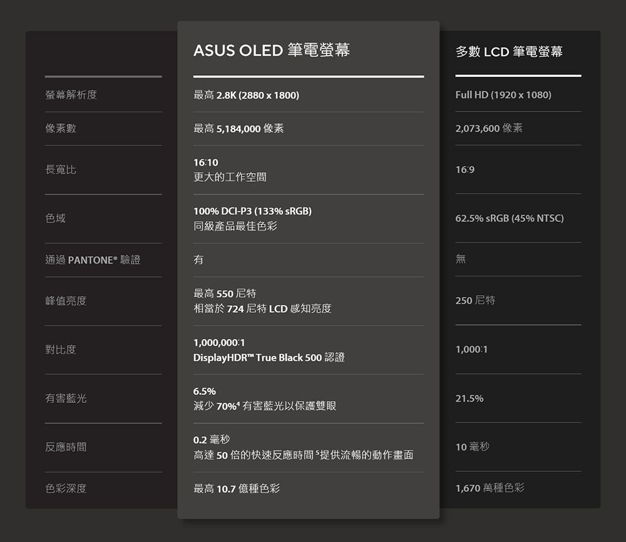Select the '反應時間' row label
This screenshot has height=542, width=626.
tap(66, 447)
